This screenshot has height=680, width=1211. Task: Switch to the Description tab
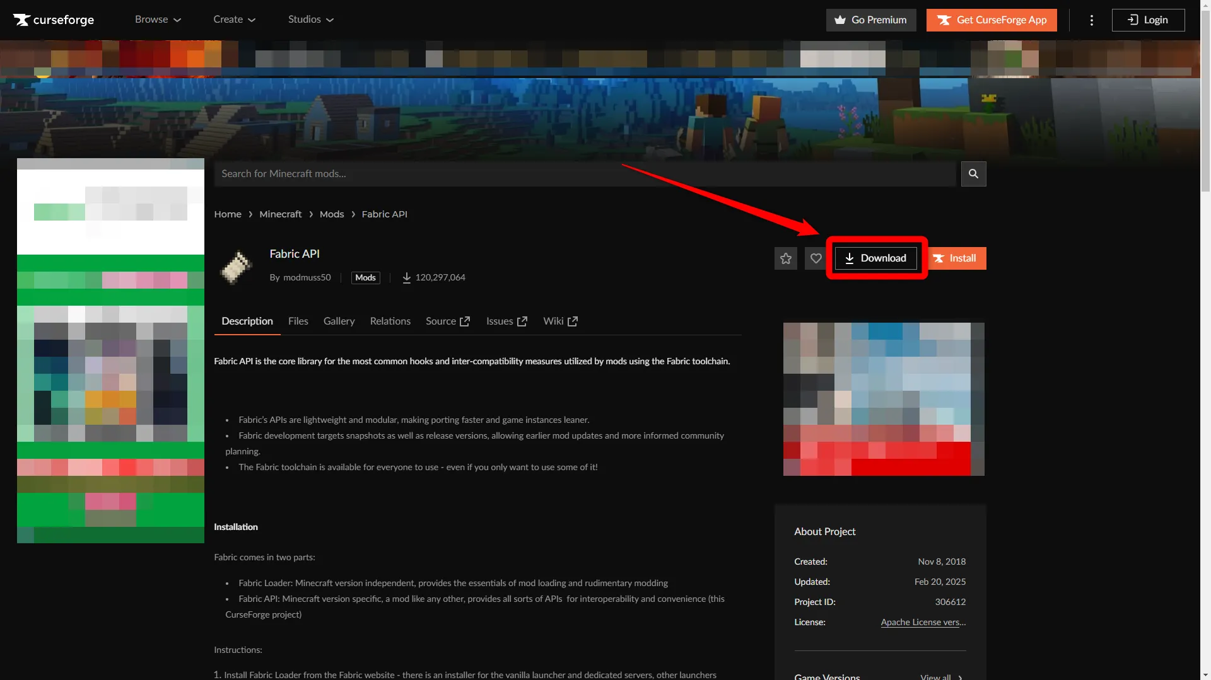coord(247,321)
